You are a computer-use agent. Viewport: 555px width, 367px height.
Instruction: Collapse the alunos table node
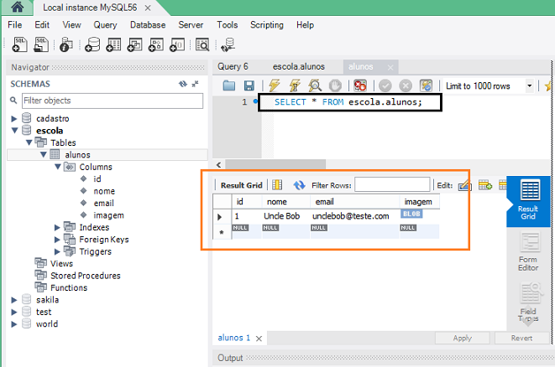tap(44, 154)
